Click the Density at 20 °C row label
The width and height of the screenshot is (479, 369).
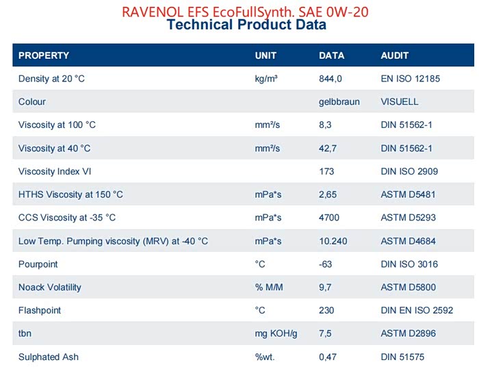[51, 79]
